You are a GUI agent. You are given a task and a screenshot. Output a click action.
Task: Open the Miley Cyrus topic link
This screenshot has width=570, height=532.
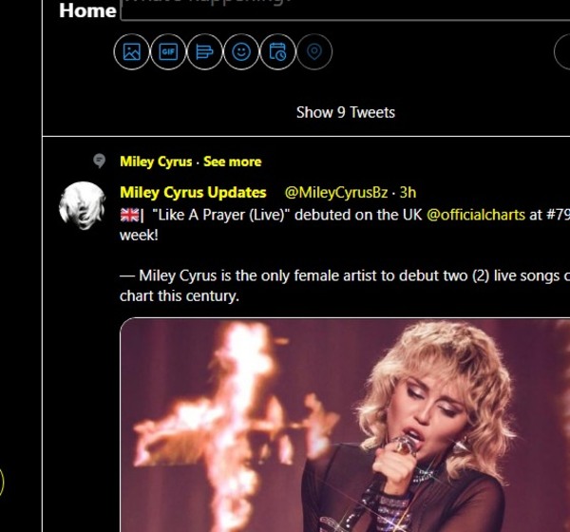[156, 161]
